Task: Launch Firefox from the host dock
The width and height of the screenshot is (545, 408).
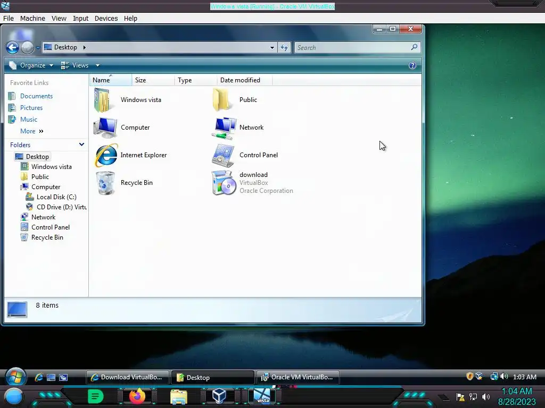Action: click(137, 396)
